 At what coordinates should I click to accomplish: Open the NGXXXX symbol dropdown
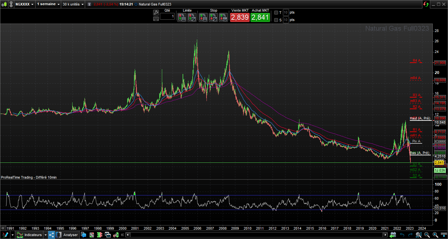[x=24, y=4]
